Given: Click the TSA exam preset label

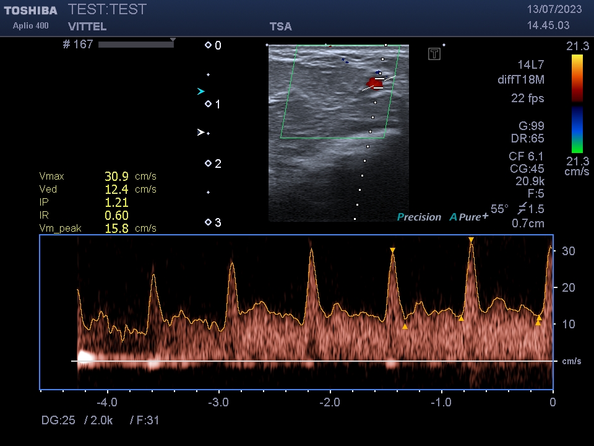Looking at the screenshot, I should pyautogui.click(x=280, y=27).
